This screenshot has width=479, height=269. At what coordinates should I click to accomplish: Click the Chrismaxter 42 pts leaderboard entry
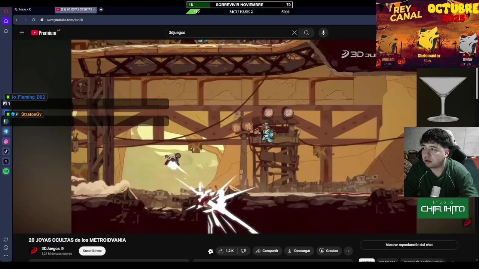pyautogui.click(x=429, y=45)
